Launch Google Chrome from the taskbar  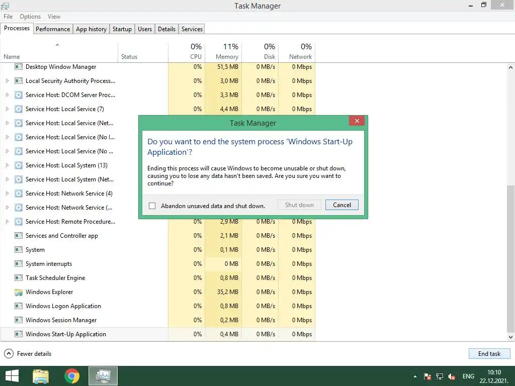72,376
